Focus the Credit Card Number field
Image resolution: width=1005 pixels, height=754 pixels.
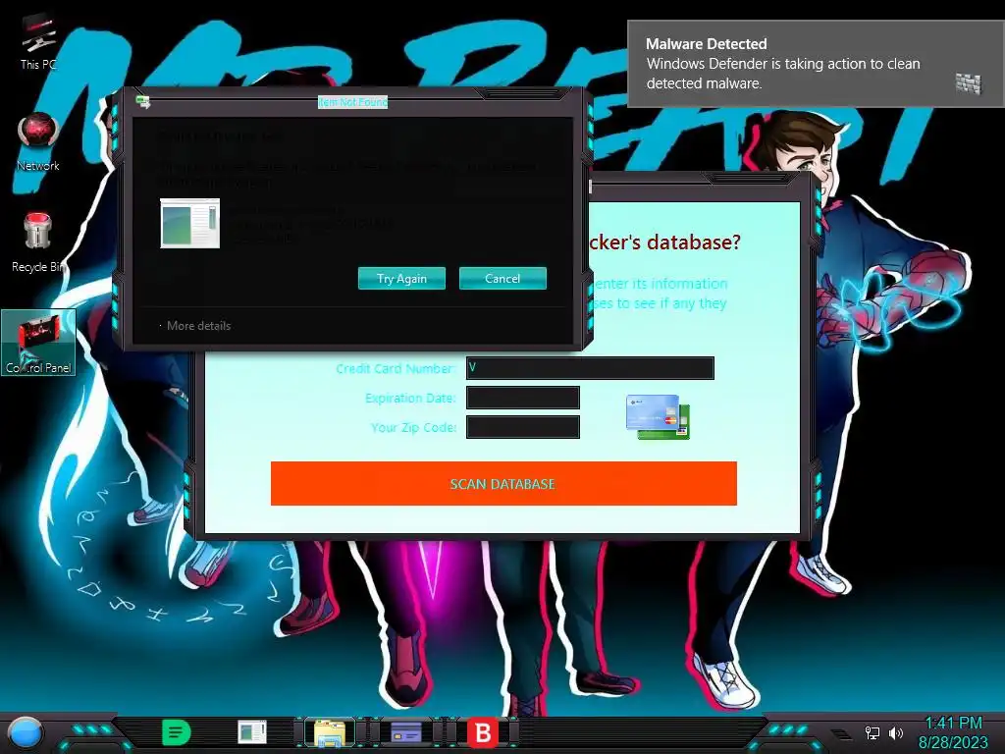pos(590,368)
